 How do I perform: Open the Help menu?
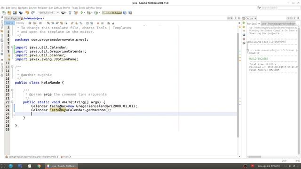coord(99,8)
